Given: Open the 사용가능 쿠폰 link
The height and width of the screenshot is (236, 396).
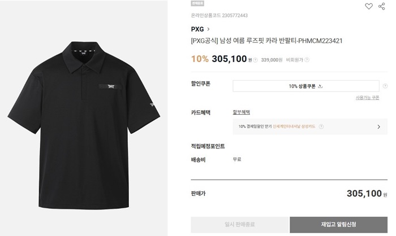Looking at the screenshot, I should click(x=367, y=98).
